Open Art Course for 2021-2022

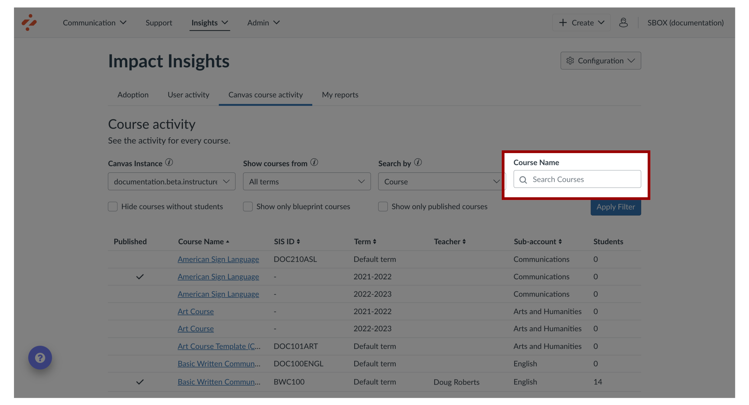click(x=196, y=311)
